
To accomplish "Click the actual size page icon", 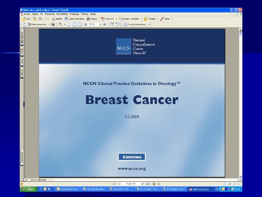I will pos(69,24).
